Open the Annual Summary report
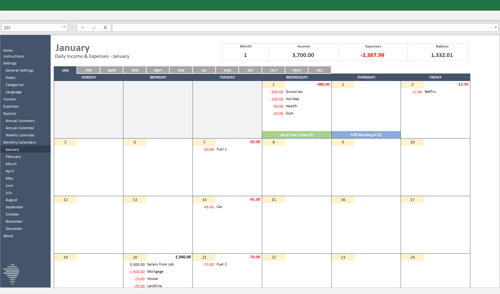This screenshot has height=294, width=500. click(20, 121)
